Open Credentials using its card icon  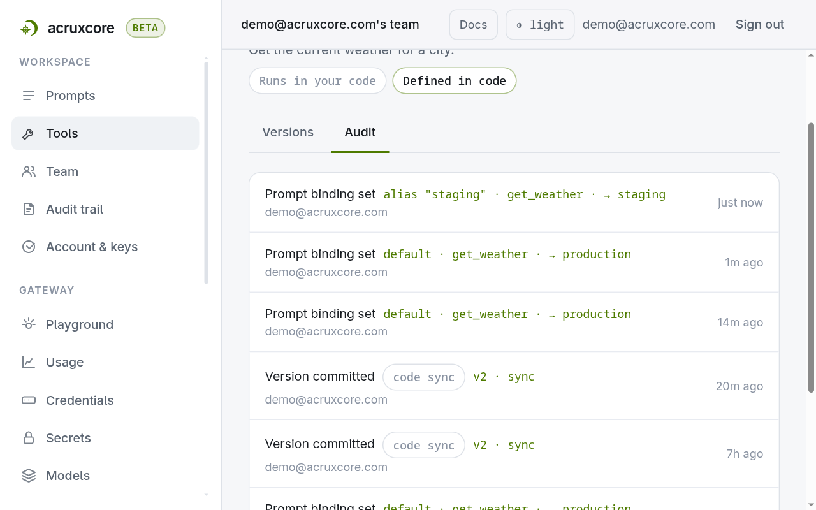coord(29,400)
